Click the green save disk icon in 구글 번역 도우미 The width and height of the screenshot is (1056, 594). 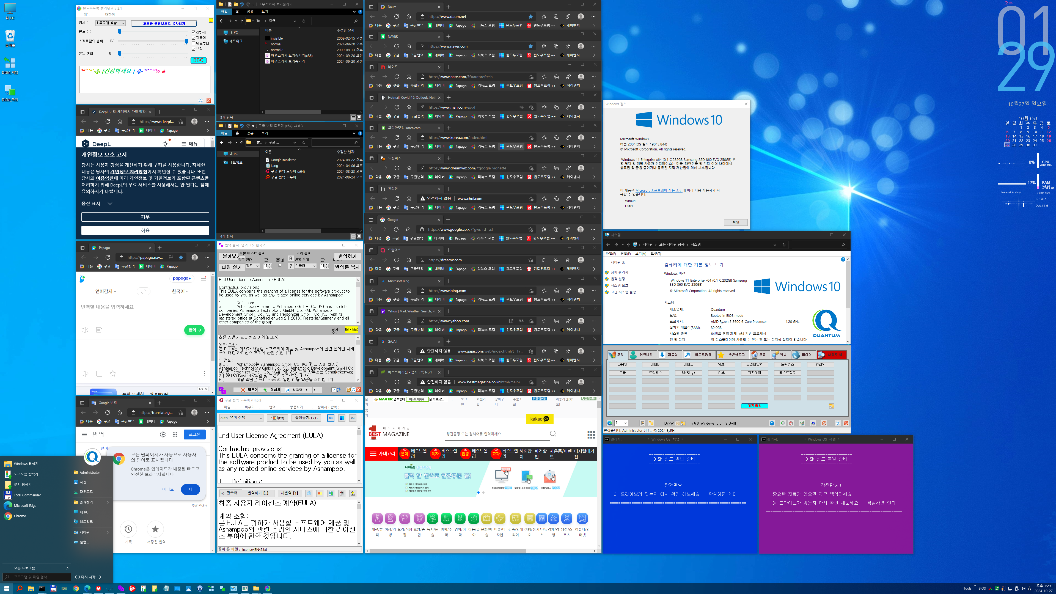(330, 493)
